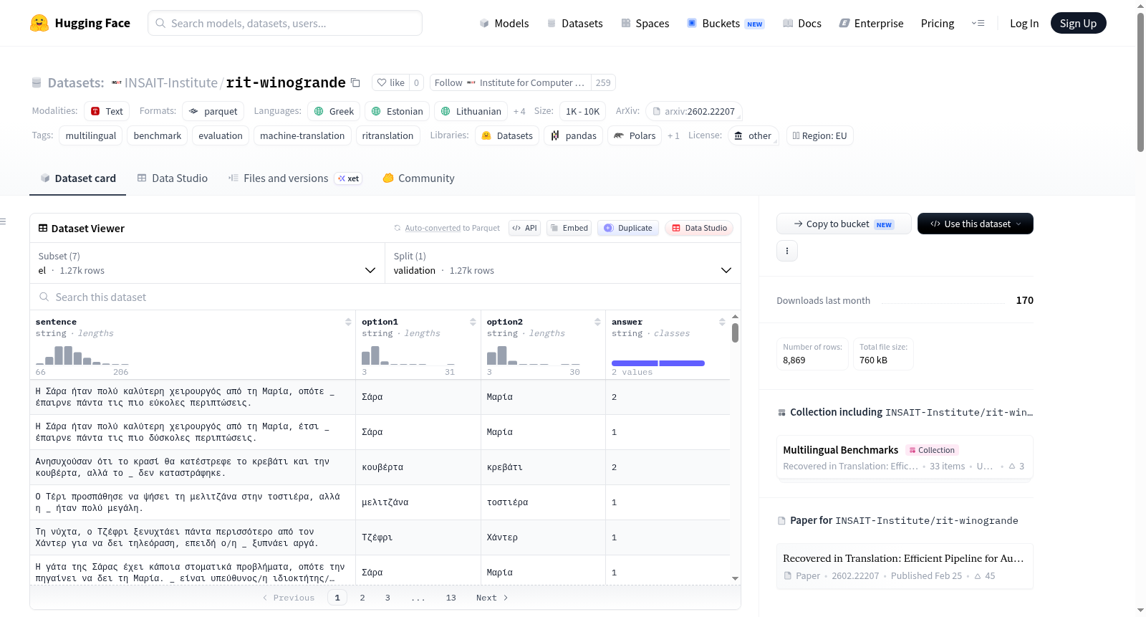Follow Institute for Computer organization
Viewport: 1146px width, 617px height.
[510, 82]
